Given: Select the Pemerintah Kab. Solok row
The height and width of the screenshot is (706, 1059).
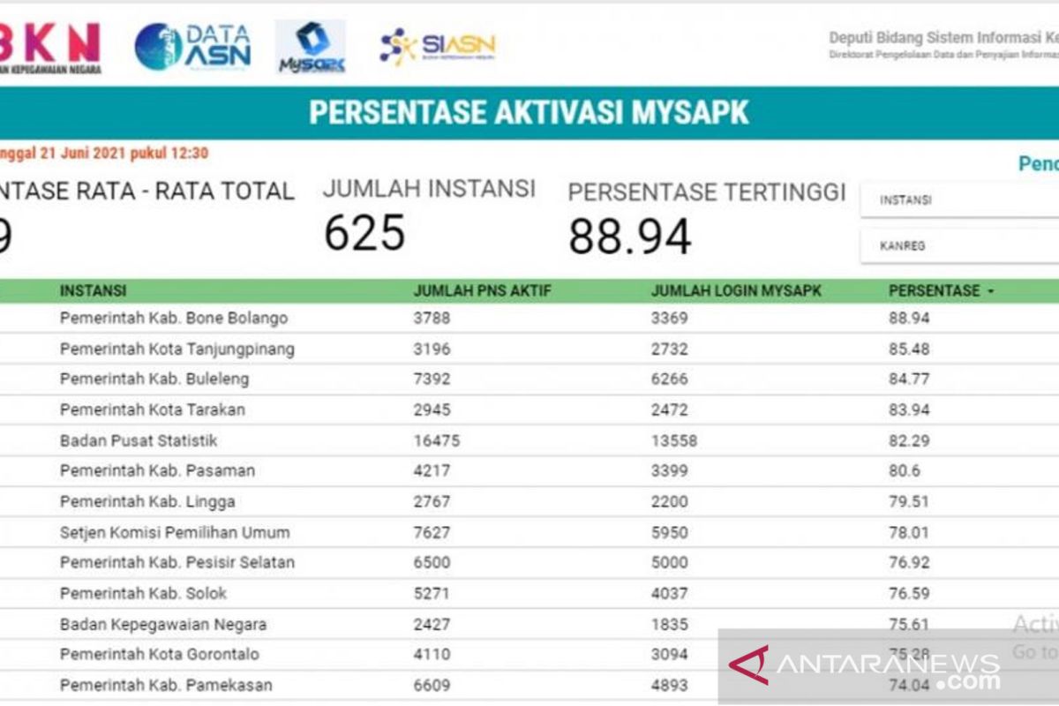Looking at the screenshot, I should tap(529, 593).
